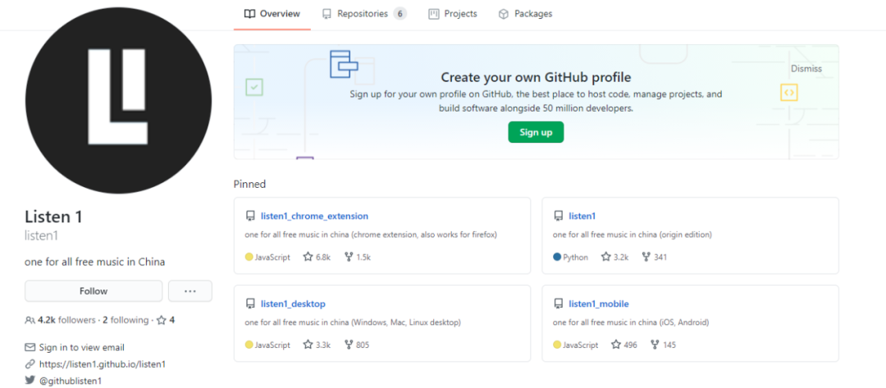This screenshot has width=886, height=388.
Task: Go to the Packages tab
Action: tap(525, 14)
